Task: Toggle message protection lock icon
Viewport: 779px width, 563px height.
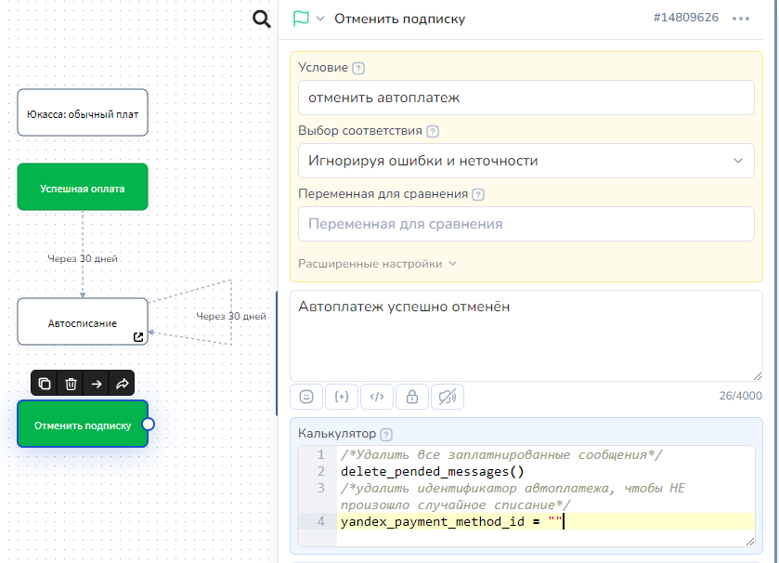Action: point(412,397)
